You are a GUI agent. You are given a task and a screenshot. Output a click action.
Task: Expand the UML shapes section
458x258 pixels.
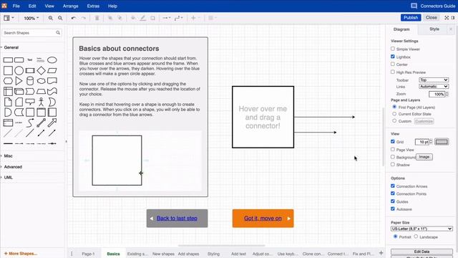[x=8, y=177]
